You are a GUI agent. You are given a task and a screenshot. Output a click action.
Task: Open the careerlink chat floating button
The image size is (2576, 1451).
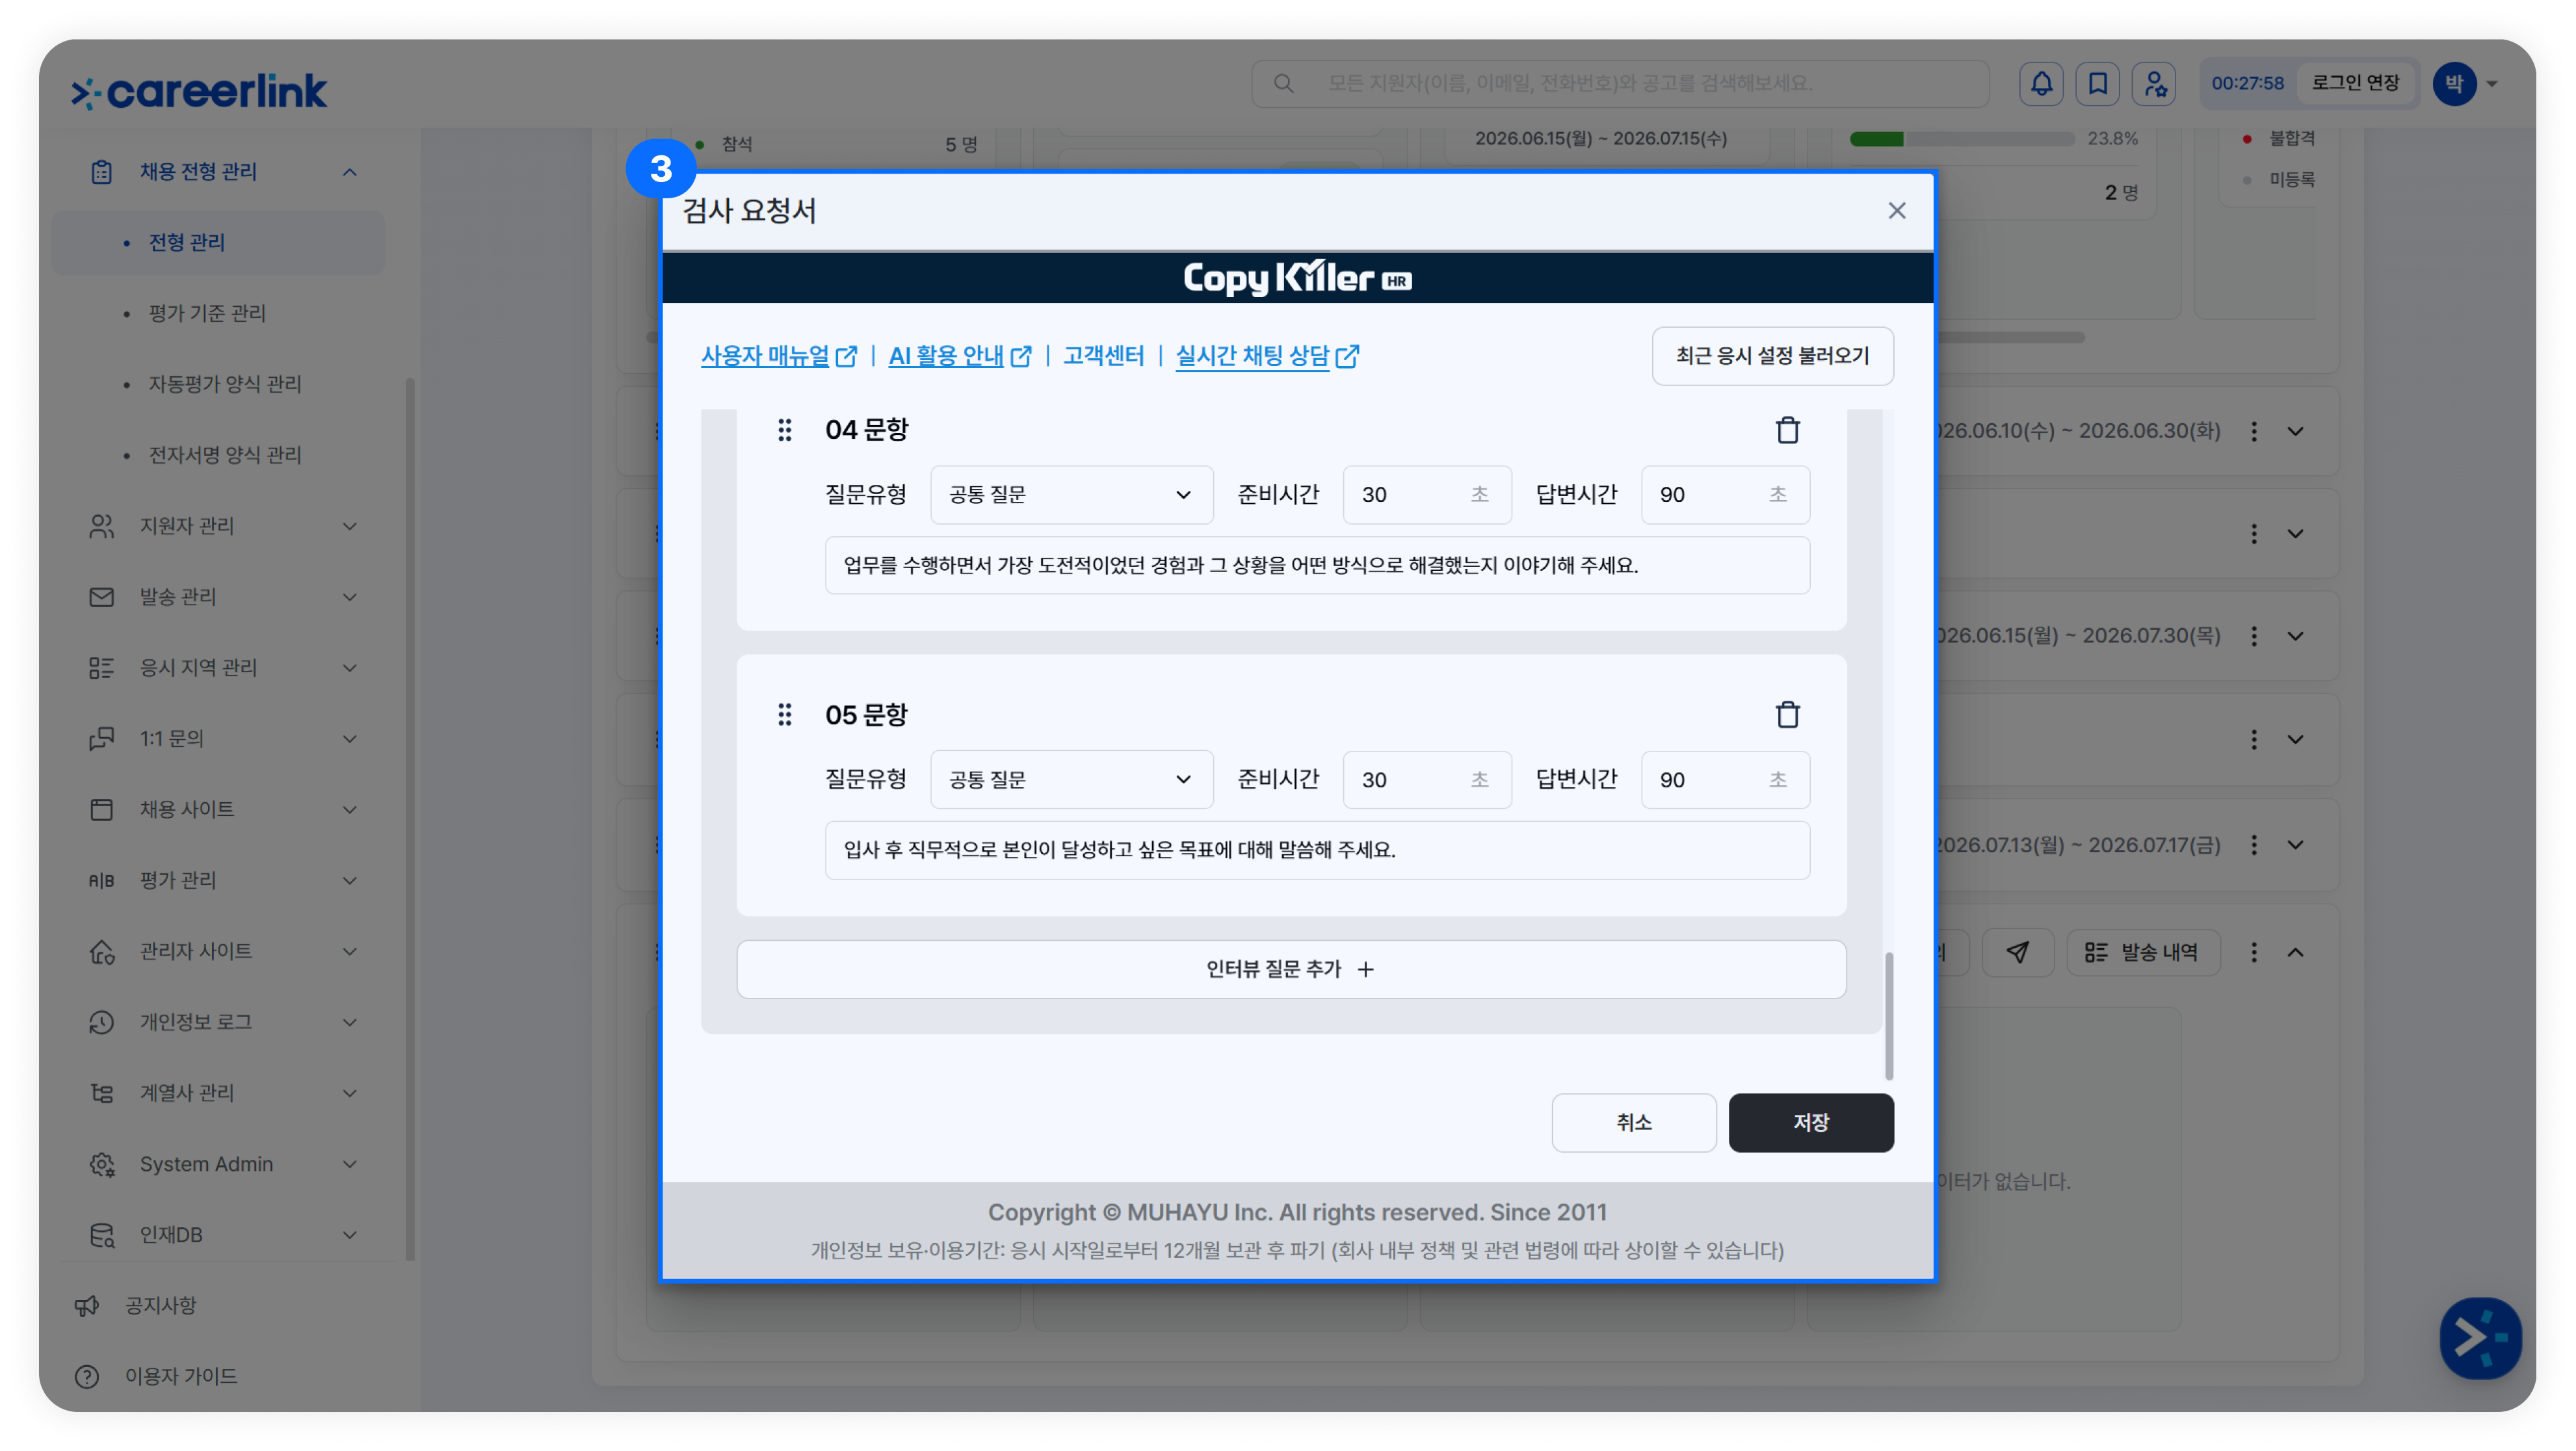[x=2480, y=1338]
